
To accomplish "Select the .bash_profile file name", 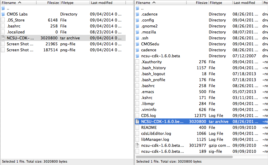I will 153,80.
